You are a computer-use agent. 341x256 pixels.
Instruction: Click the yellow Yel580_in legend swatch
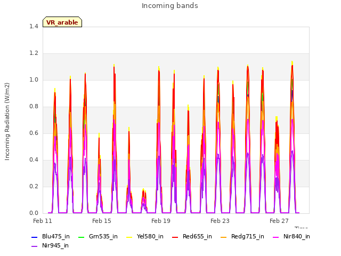click(129, 237)
